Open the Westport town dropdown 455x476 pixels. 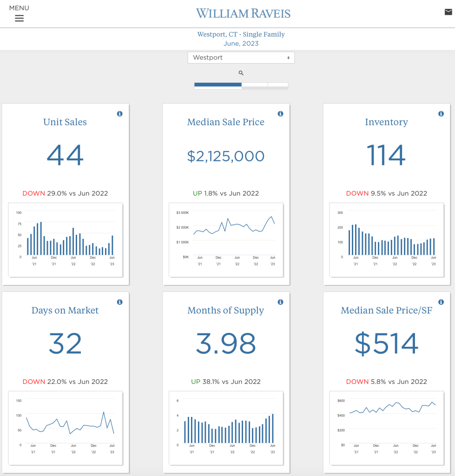241,58
